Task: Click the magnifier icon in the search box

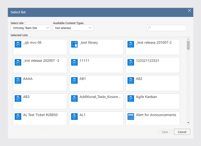Action: pos(149,28)
